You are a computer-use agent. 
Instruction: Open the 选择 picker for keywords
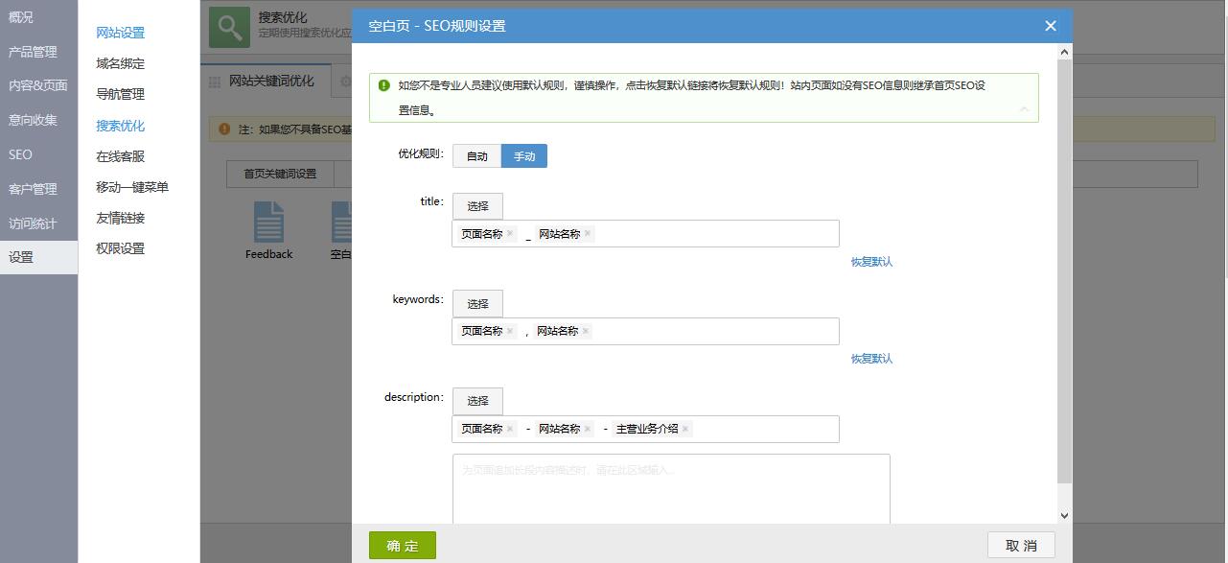(x=477, y=304)
